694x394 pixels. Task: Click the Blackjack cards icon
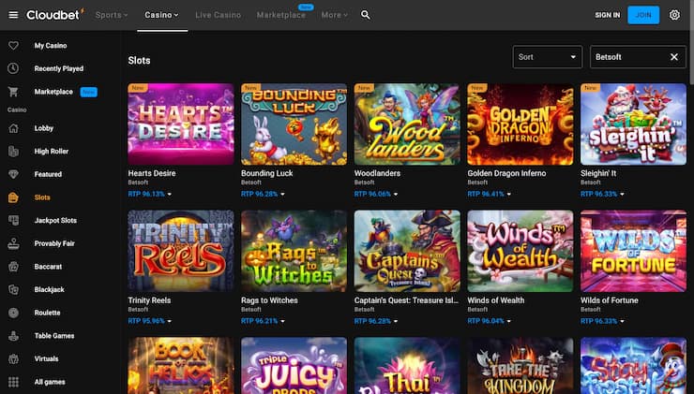pyautogui.click(x=13, y=289)
